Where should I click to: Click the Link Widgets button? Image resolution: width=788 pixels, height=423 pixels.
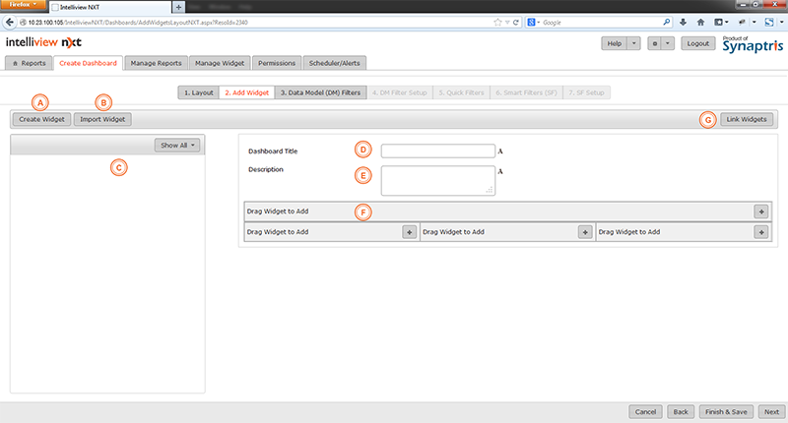click(x=746, y=119)
